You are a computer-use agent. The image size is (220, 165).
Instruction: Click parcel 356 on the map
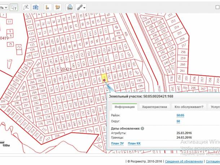coord(194,79)
